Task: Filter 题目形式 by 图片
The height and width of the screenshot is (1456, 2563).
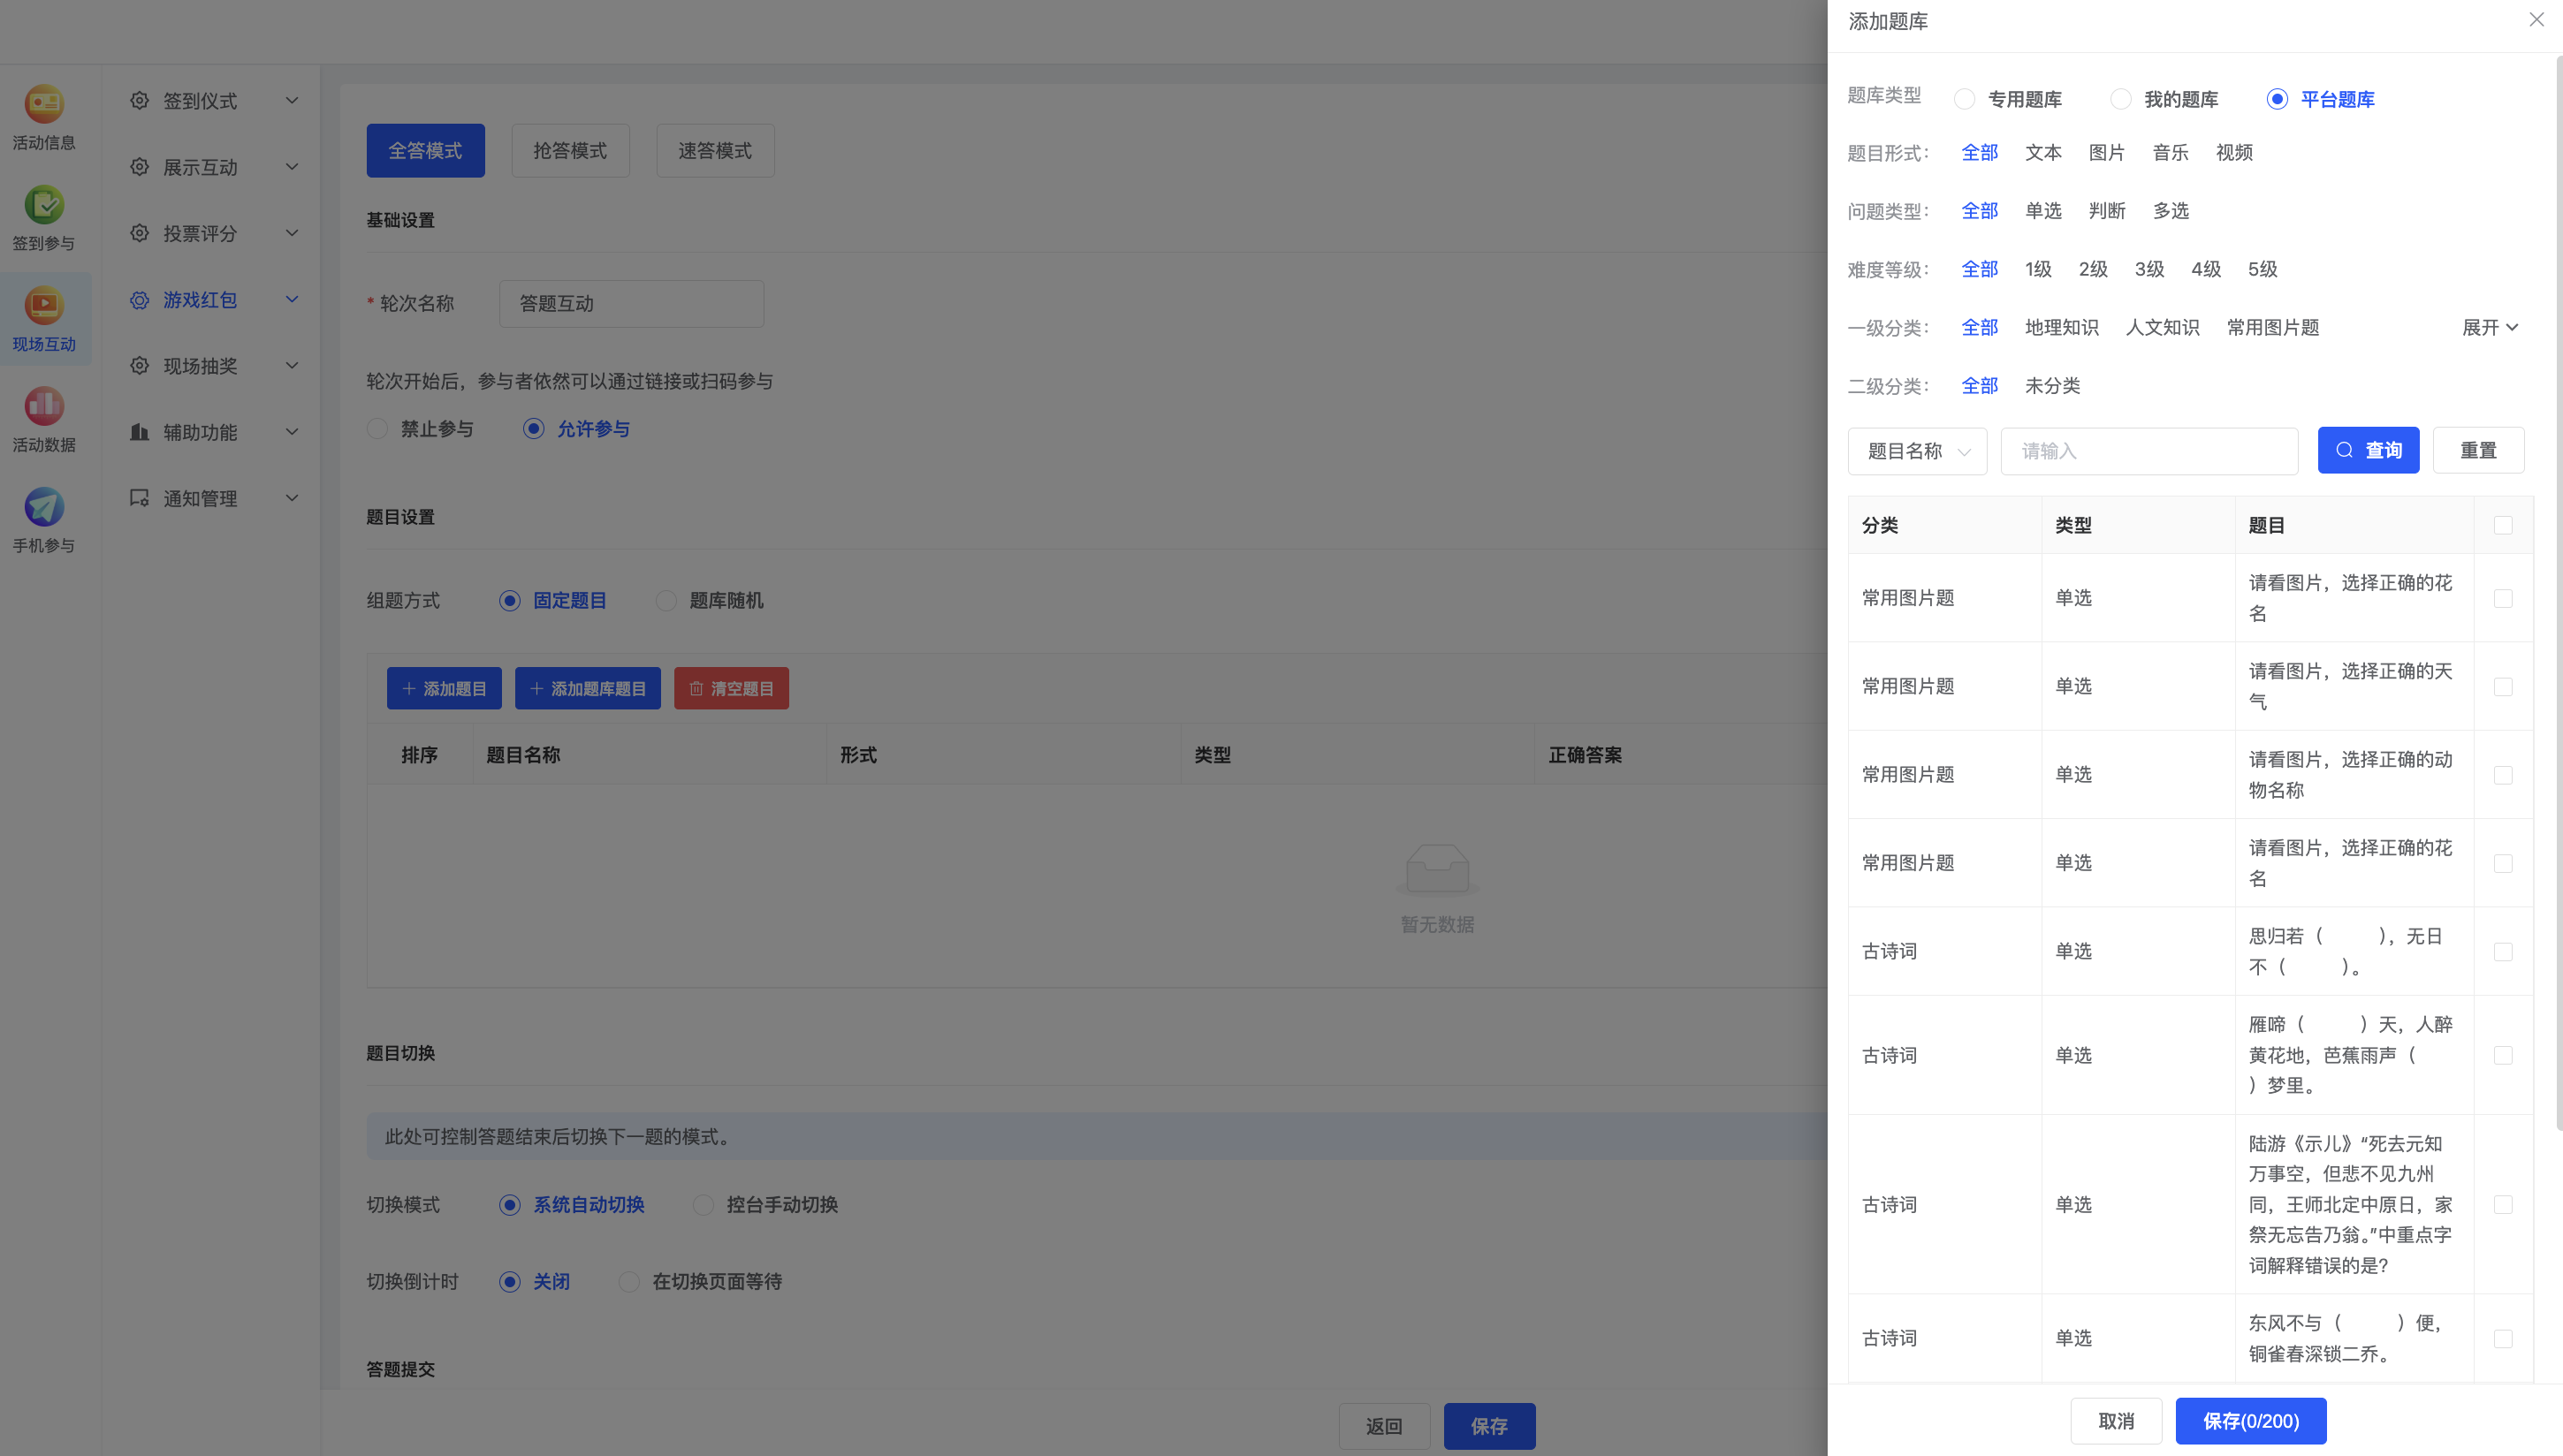Action: click(x=2107, y=153)
